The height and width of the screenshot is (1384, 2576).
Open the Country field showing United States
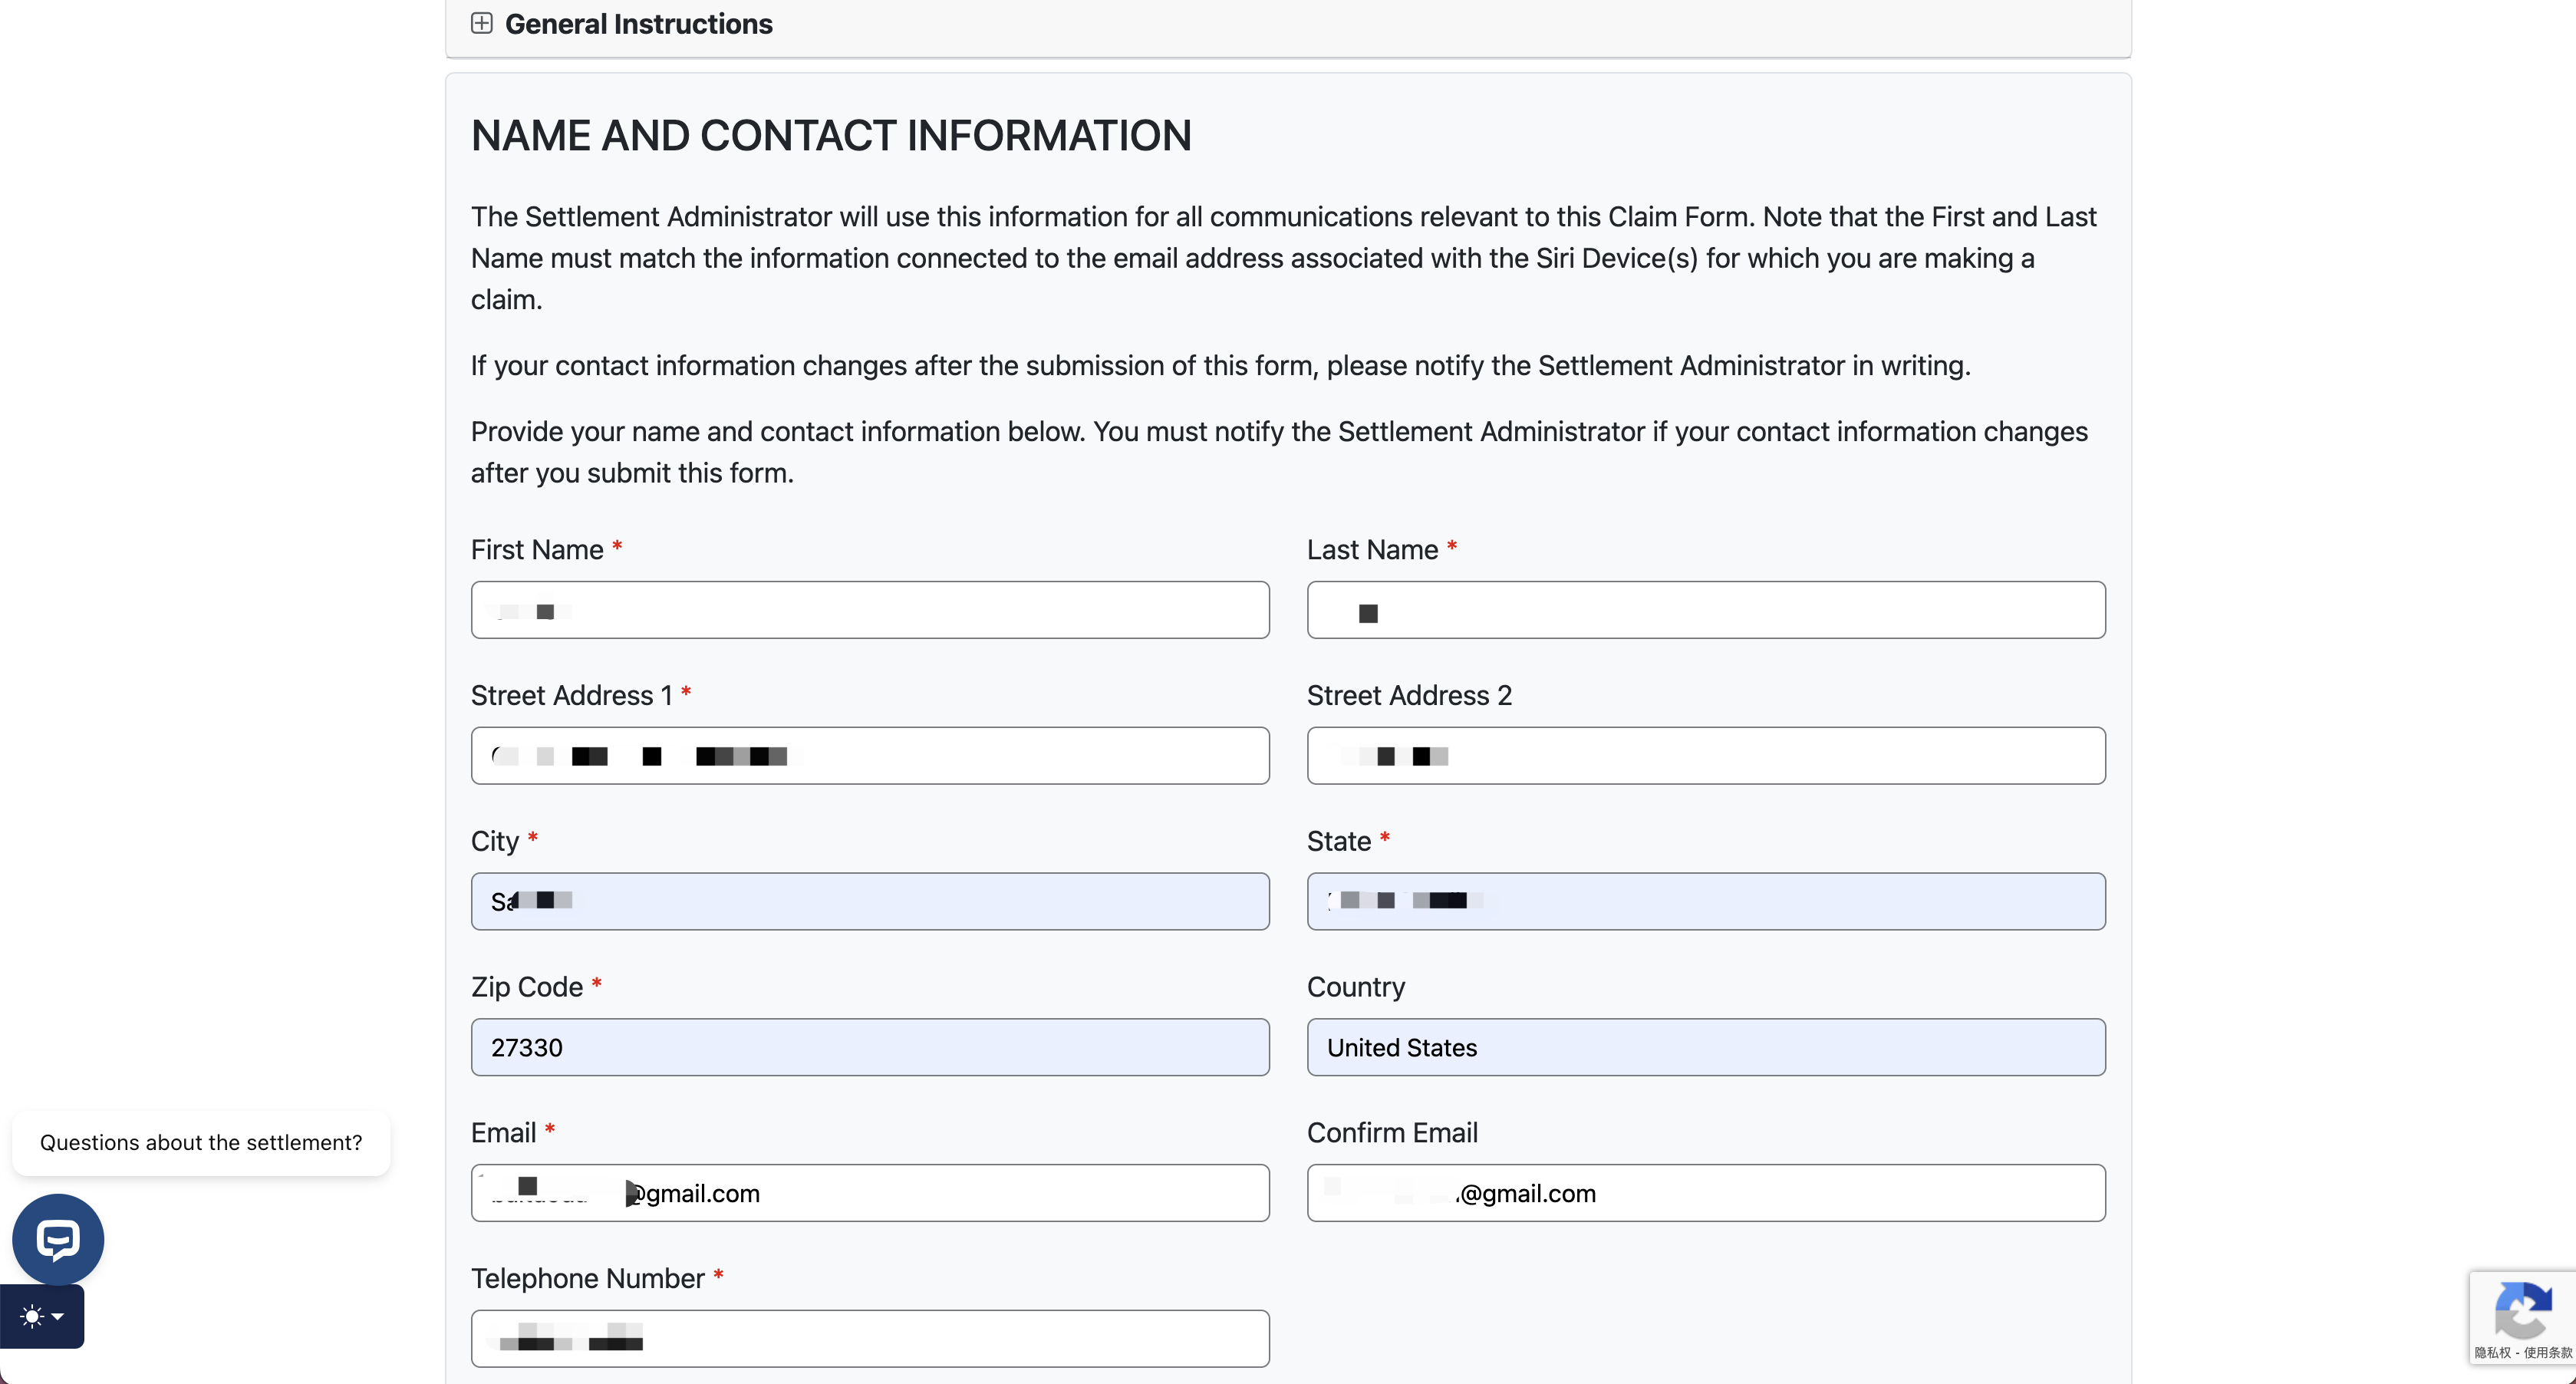(x=1705, y=1047)
